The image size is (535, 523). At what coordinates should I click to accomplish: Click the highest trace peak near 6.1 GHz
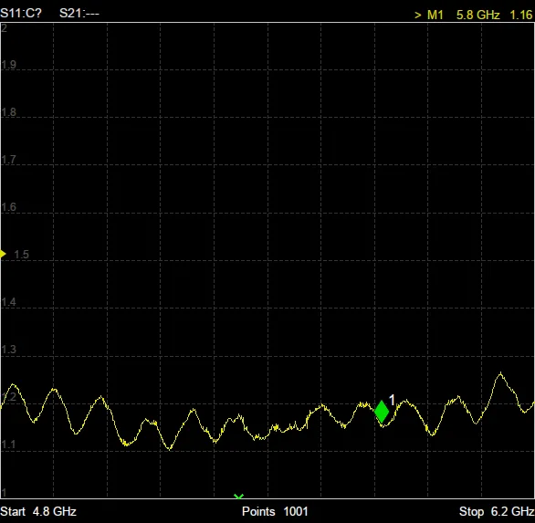[x=500, y=373]
